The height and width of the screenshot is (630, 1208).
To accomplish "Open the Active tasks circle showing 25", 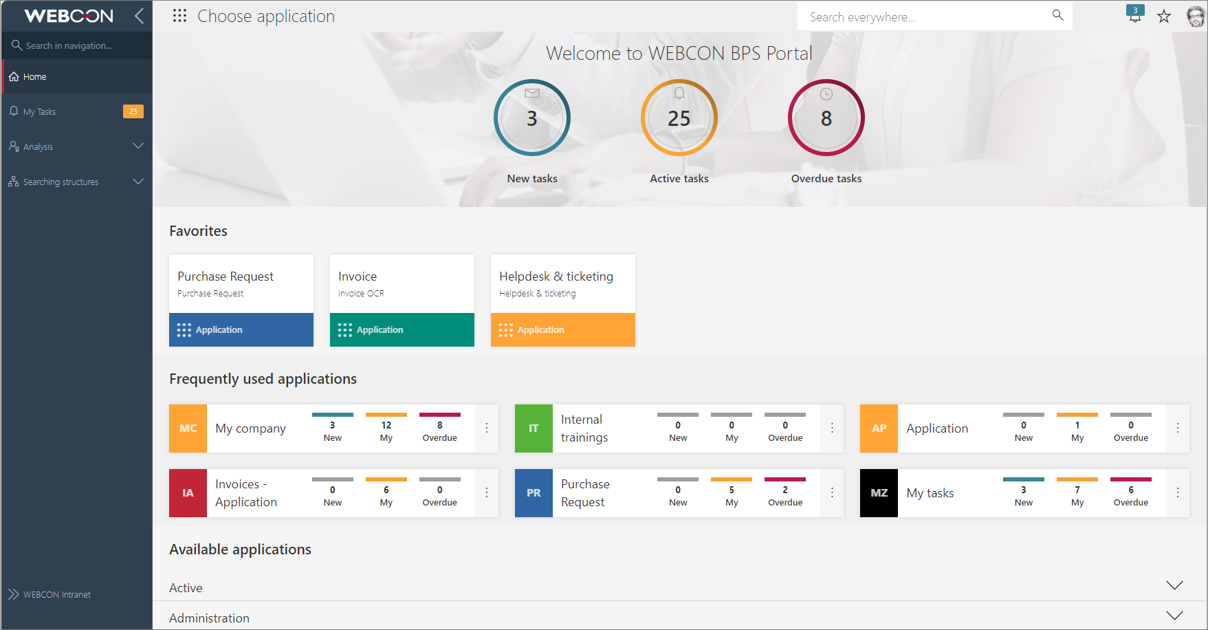I will (x=679, y=118).
